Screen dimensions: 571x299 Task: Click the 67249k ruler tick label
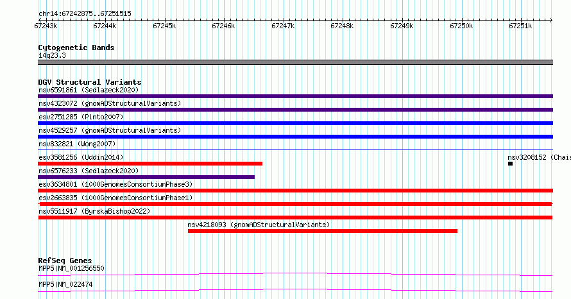[x=402, y=26]
